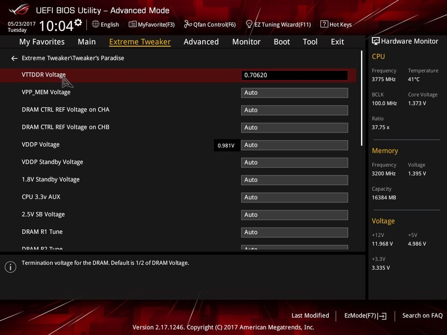Select the Extreme Tweaker tab
The image size is (447, 335).
[140, 42]
